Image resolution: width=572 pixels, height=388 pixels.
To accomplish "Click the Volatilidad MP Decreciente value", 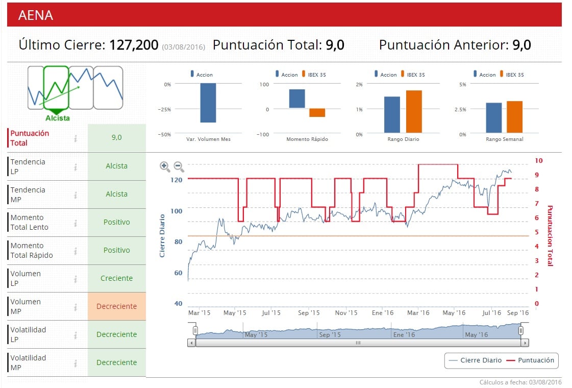I will tap(117, 362).
